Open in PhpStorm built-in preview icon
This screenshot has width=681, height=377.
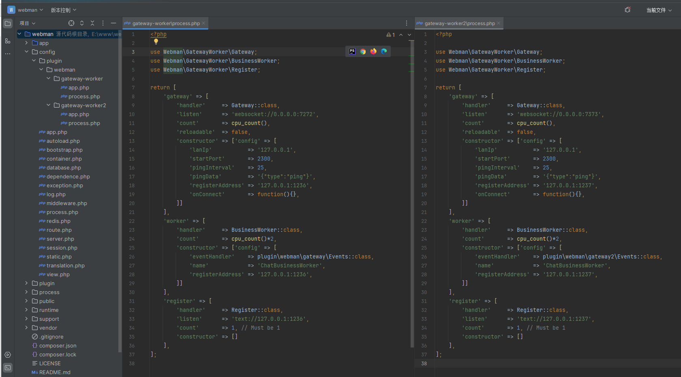coord(352,51)
